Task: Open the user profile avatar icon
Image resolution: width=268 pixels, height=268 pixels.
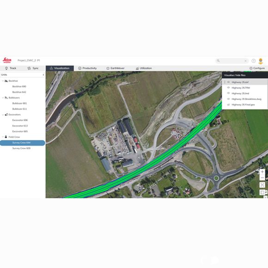Action: pos(261,61)
